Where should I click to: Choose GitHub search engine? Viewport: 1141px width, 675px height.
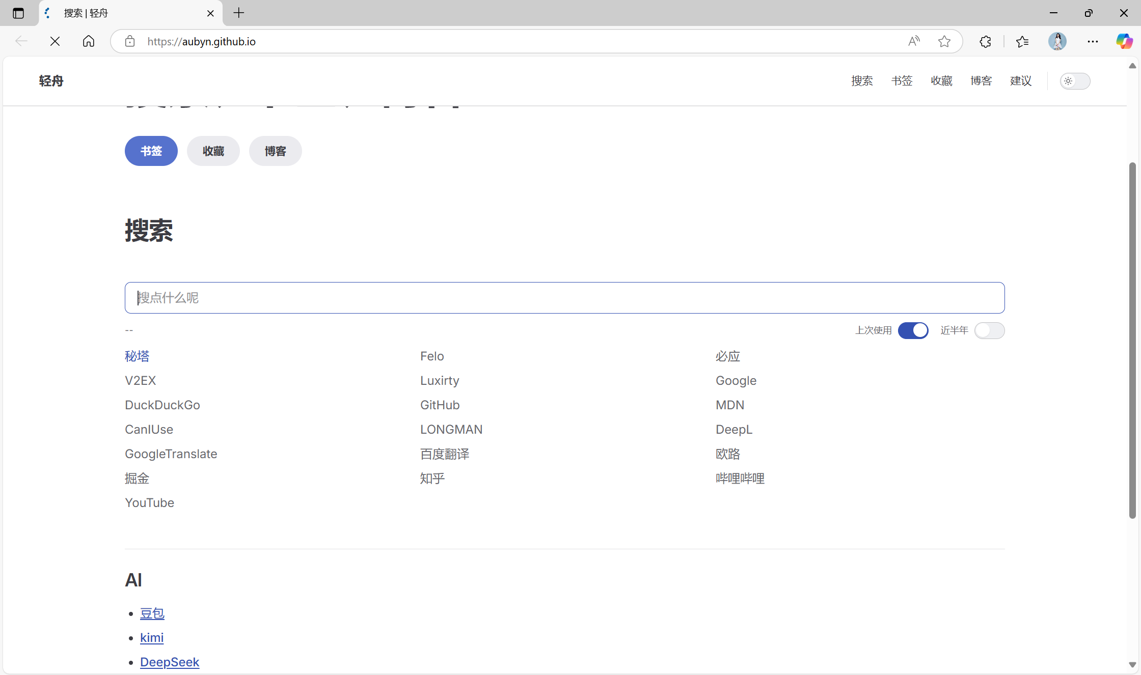[x=440, y=405]
